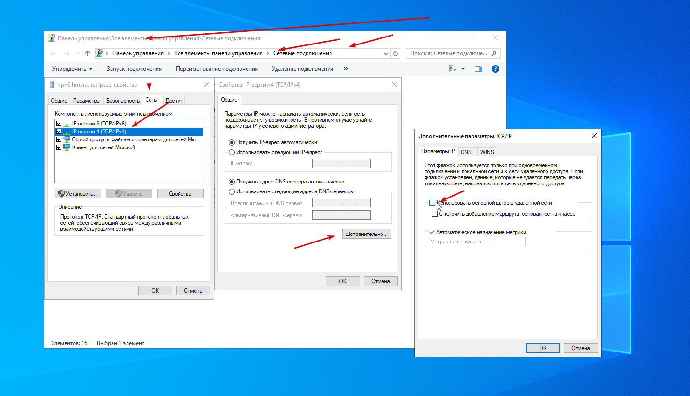Open Explorer help question-mark icon
The height and width of the screenshot is (396, 690).
point(495,69)
